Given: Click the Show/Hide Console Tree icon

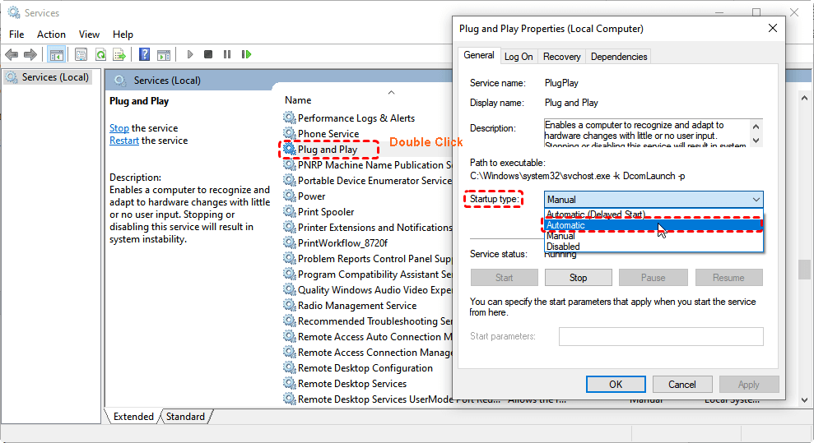Looking at the screenshot, I should 56,54.
